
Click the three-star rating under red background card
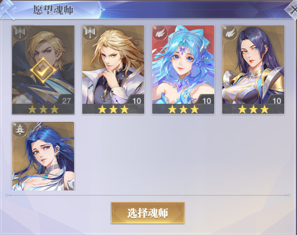point(183,109)
